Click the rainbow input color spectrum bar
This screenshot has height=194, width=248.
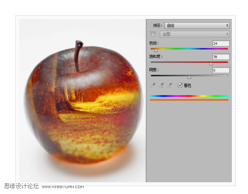[x=189, y=96]
